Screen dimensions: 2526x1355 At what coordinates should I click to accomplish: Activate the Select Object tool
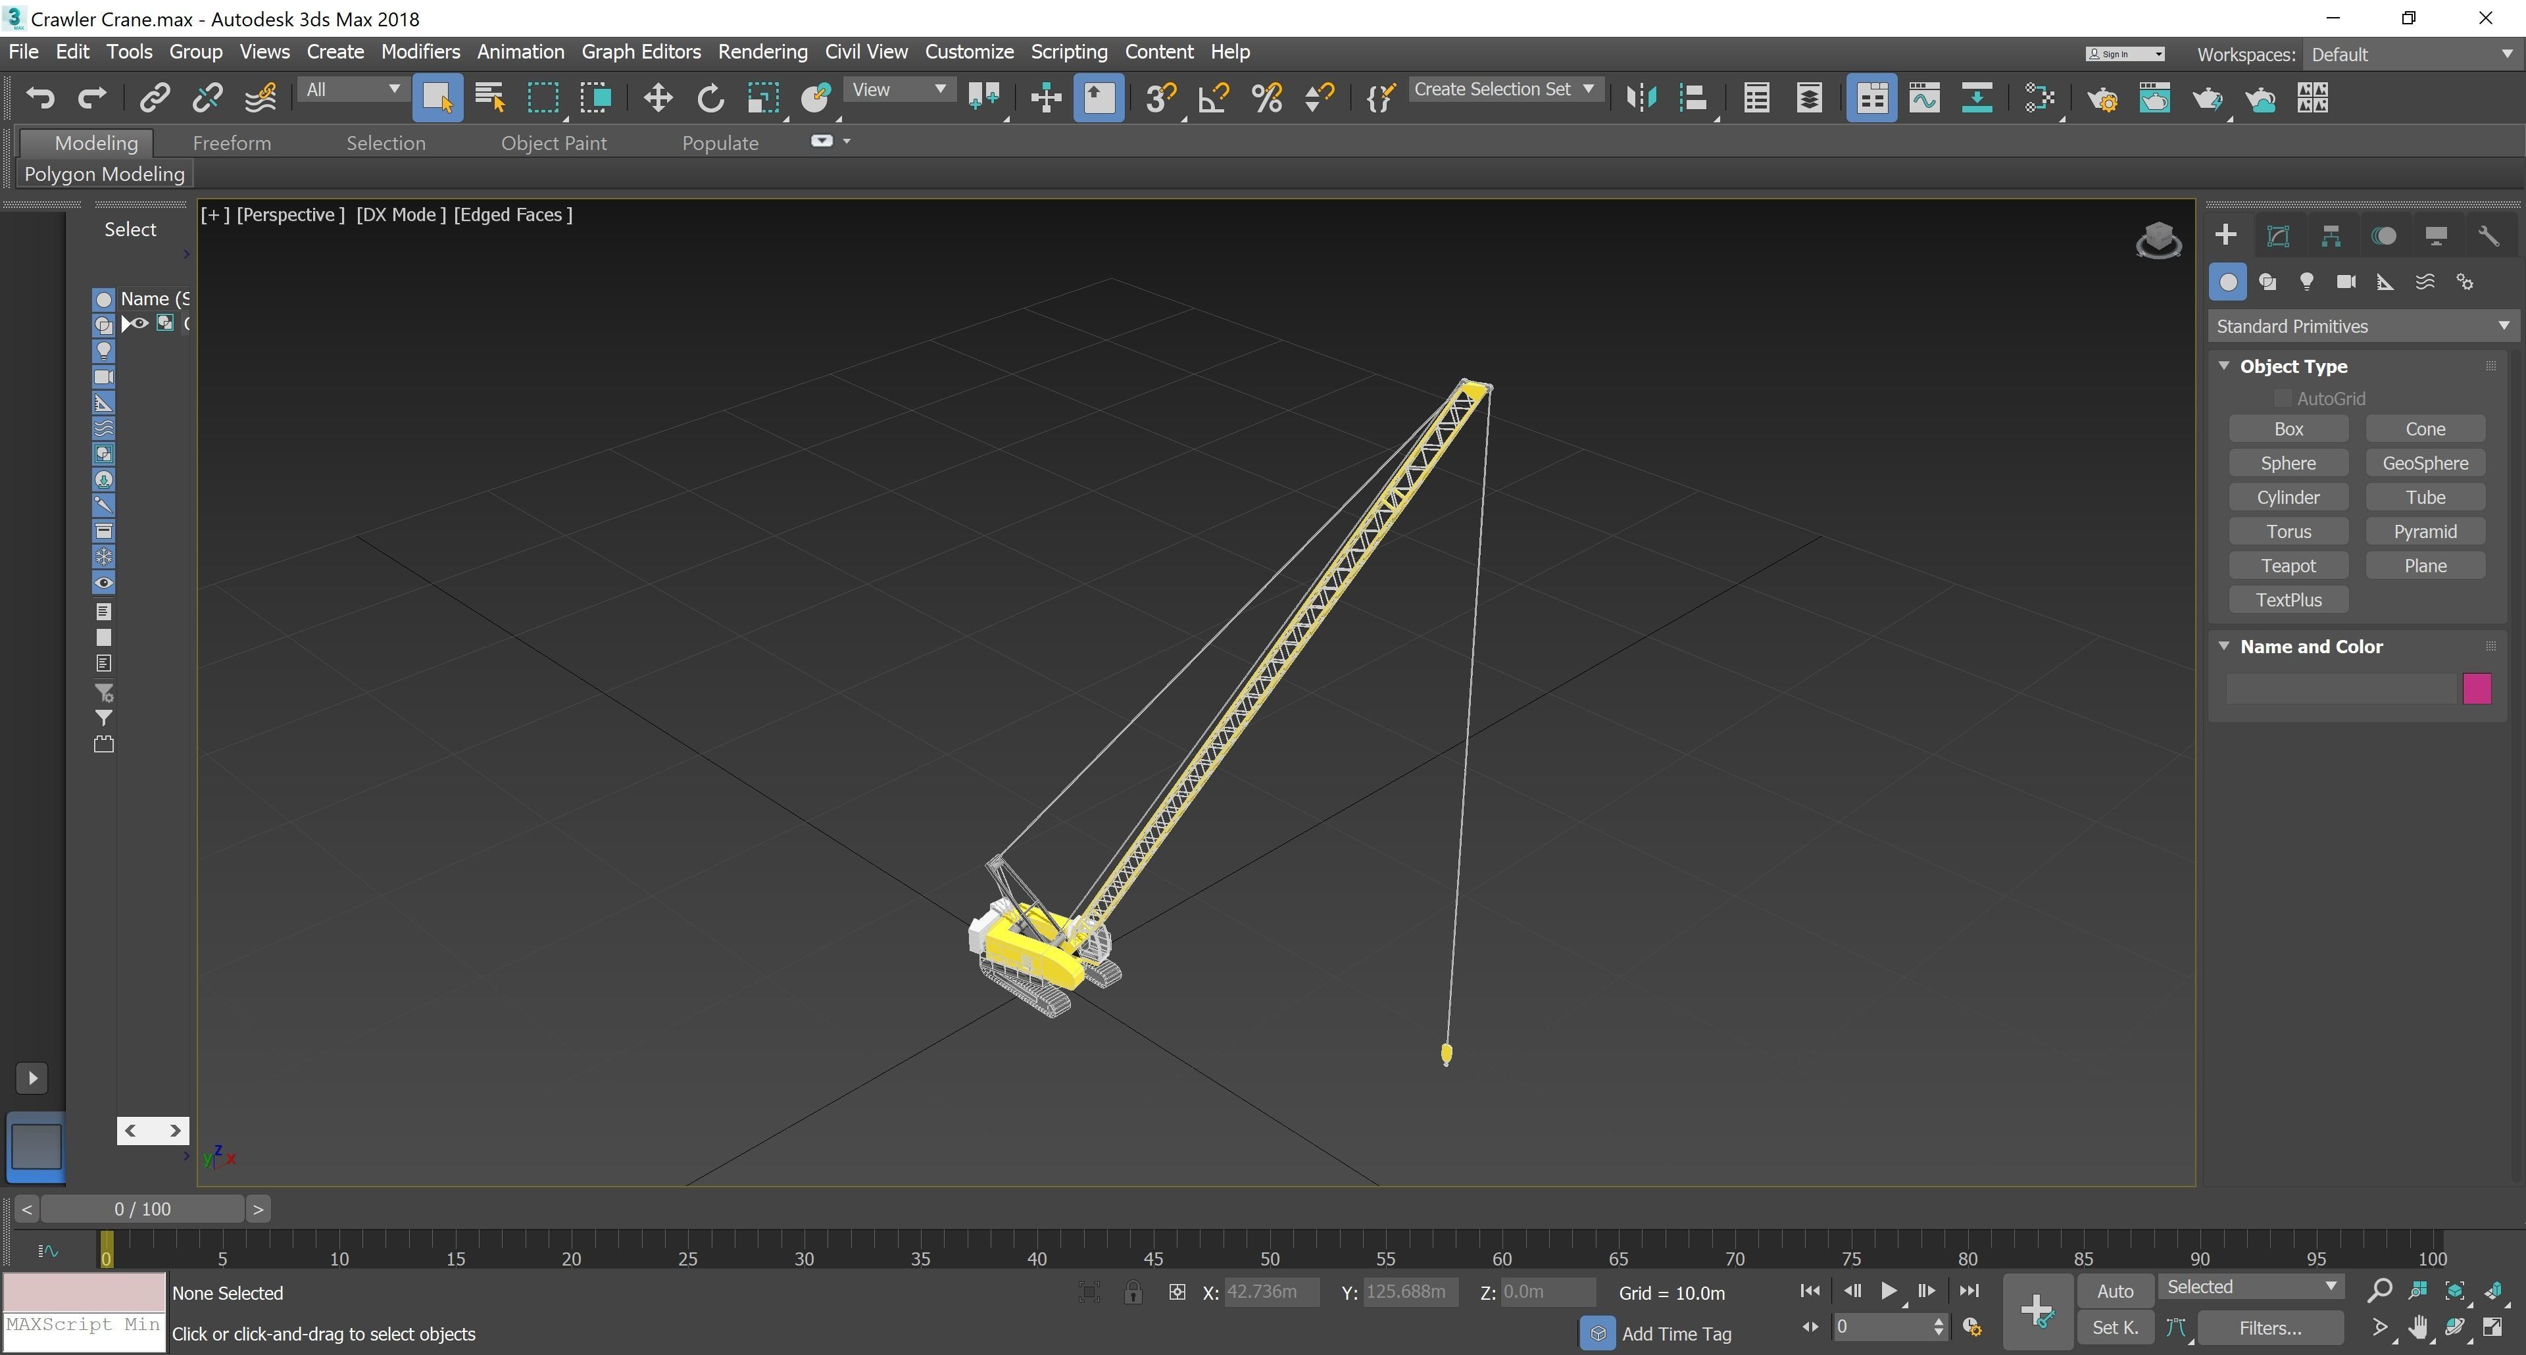tap(437, 98)
